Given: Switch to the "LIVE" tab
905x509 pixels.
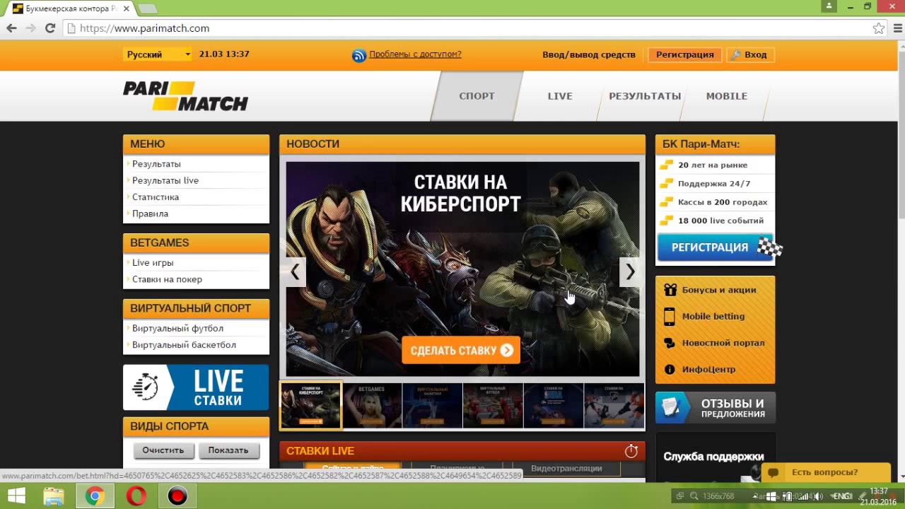Looking at the screenshot, I should click(560, 96).
